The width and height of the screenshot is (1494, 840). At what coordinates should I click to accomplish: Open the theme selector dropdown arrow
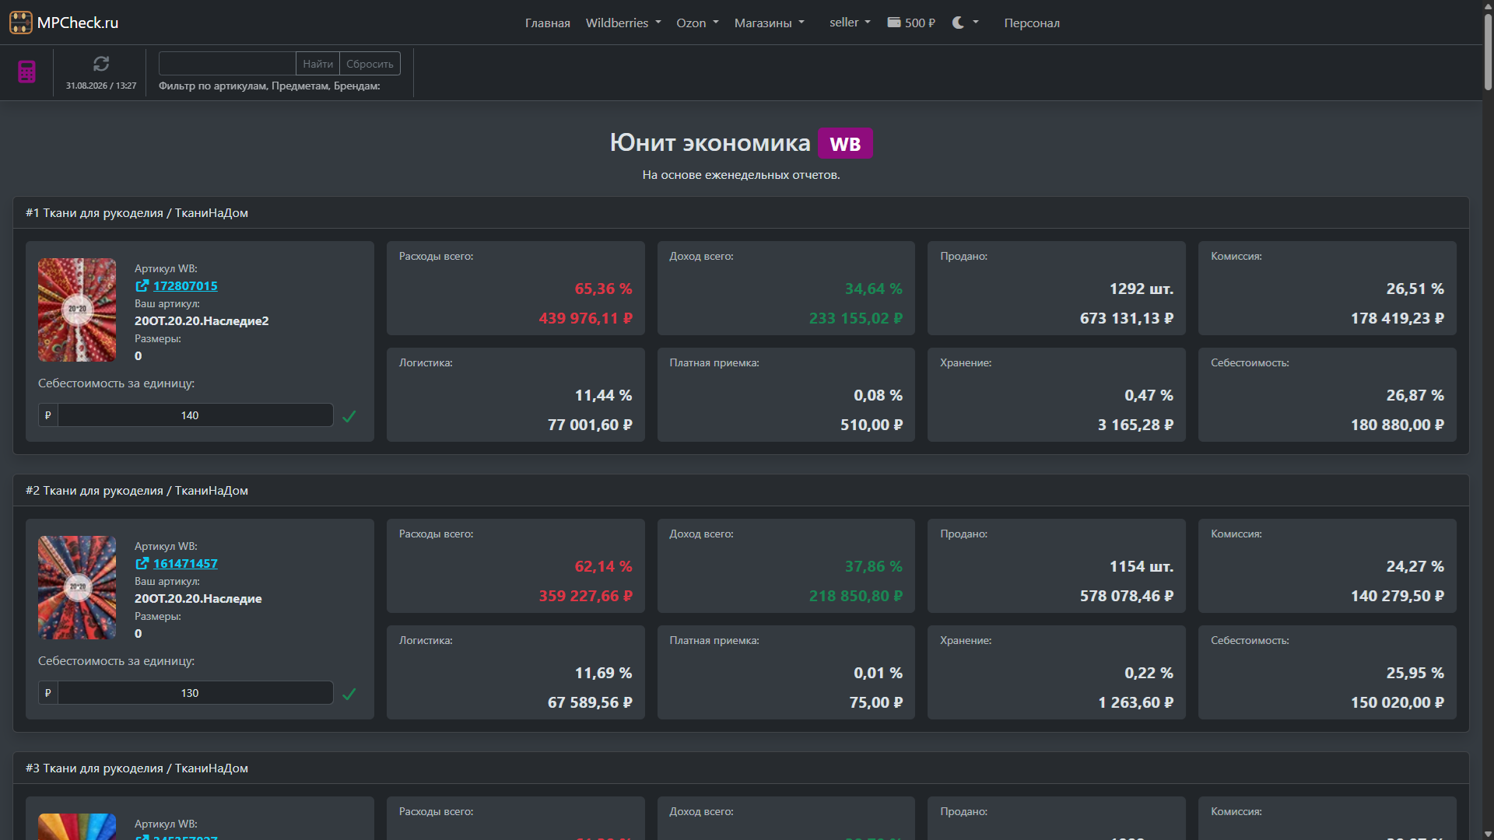tap(976, 23)
